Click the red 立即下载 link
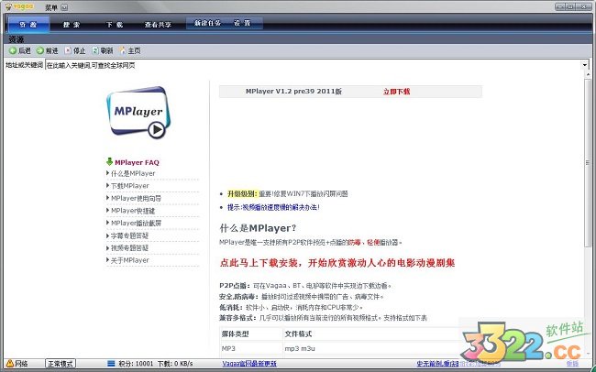The width and height of the screenshot is (596, 372). (x=396, y=92)
